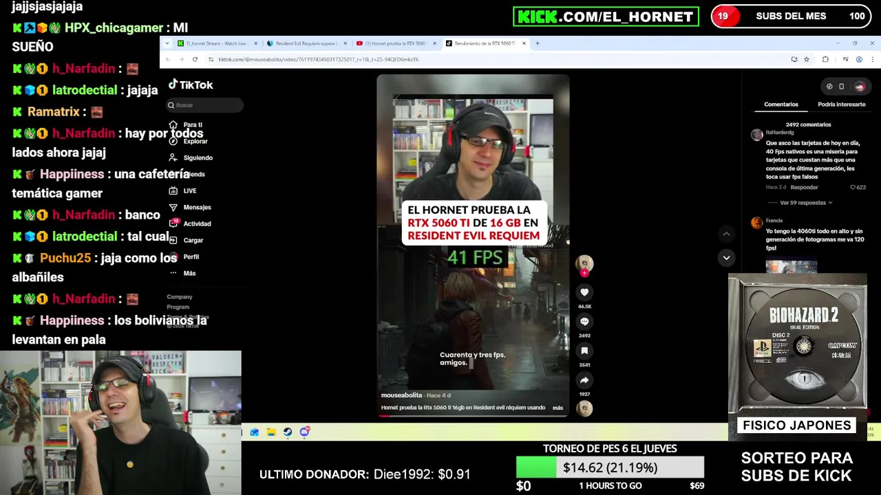Click the phone app icon near avatar

pyautogui.click(x=841, y=87)
